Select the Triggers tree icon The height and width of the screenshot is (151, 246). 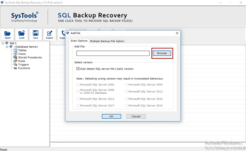pyautogui.click(x=15, y=64)
